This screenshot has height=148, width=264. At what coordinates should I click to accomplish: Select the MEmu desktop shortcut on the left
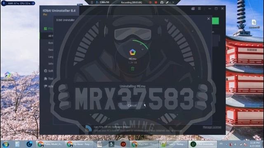(x=7, y=76)
